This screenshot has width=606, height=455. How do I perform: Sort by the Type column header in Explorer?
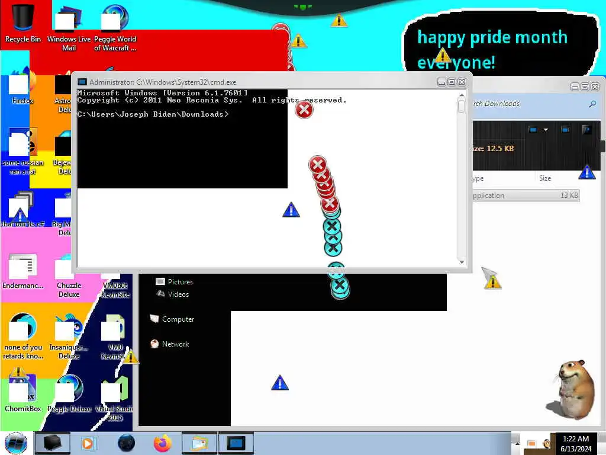[478, 178]
